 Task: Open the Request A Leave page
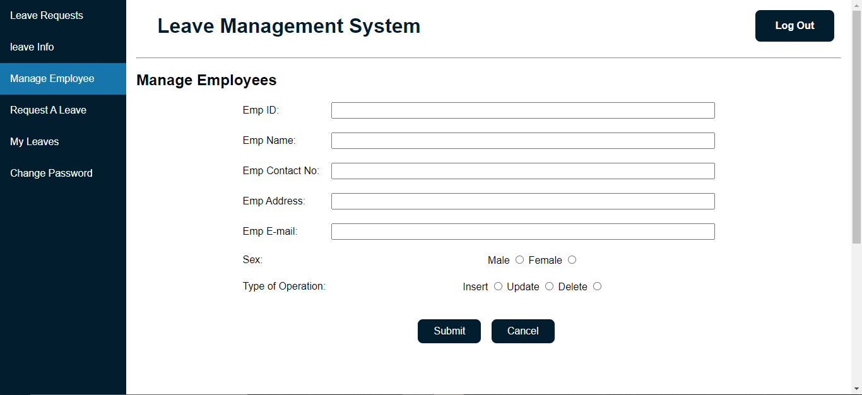48,110
